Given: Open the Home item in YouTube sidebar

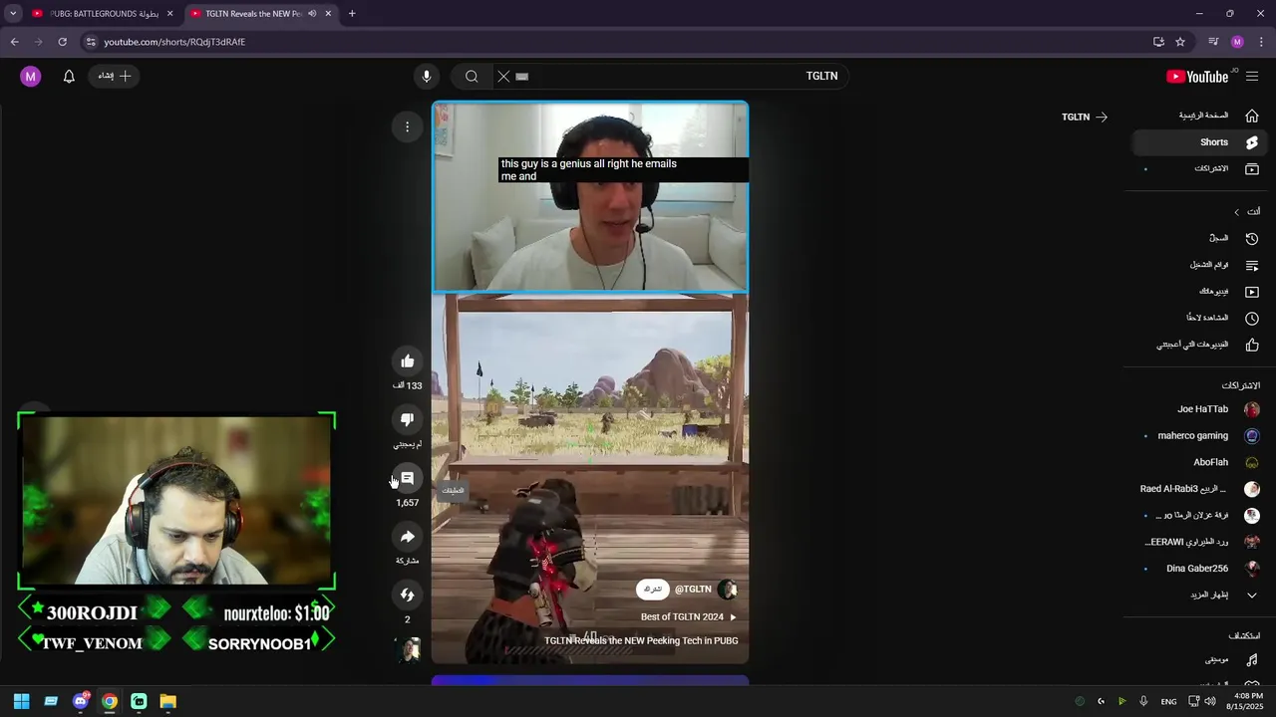Looking at the screenshot, I should [1198, 116].
